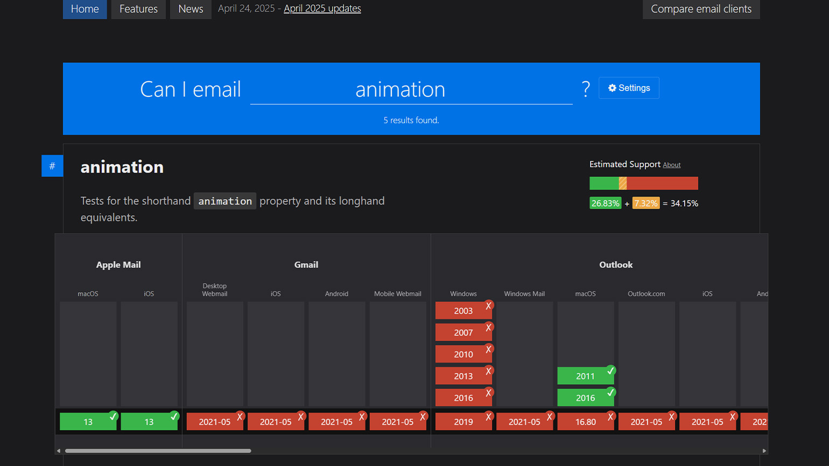Select Outlook macOS 16.80 cell
829x466 pixels.
[x=585, y=421]
